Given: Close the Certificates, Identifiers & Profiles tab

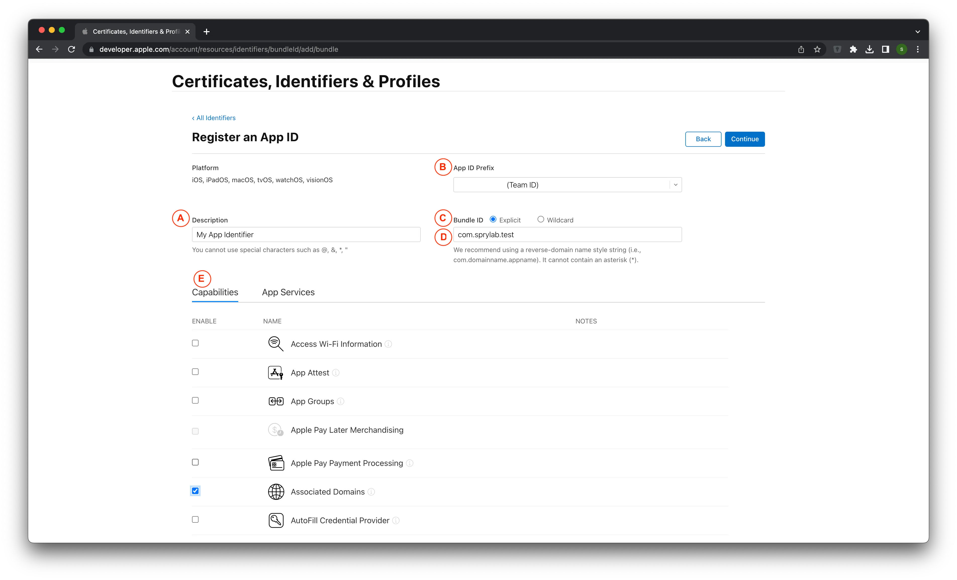Looking at the screenshot, I should click(187, 31).
